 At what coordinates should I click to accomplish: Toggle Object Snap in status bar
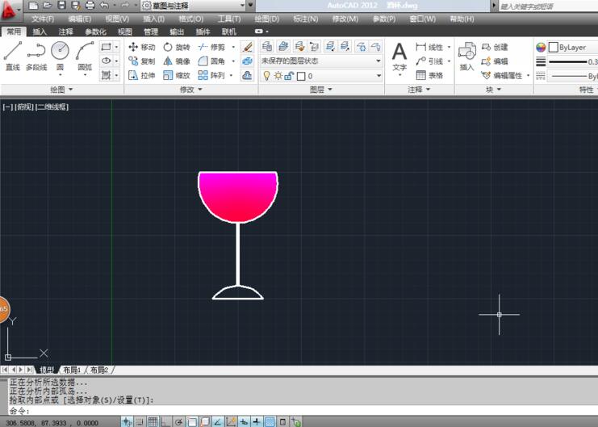tap(191, 421)
